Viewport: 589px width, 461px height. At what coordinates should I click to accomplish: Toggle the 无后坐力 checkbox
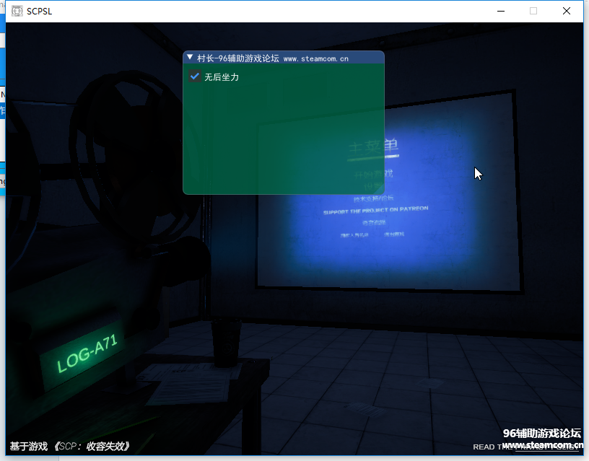[194, 76]
